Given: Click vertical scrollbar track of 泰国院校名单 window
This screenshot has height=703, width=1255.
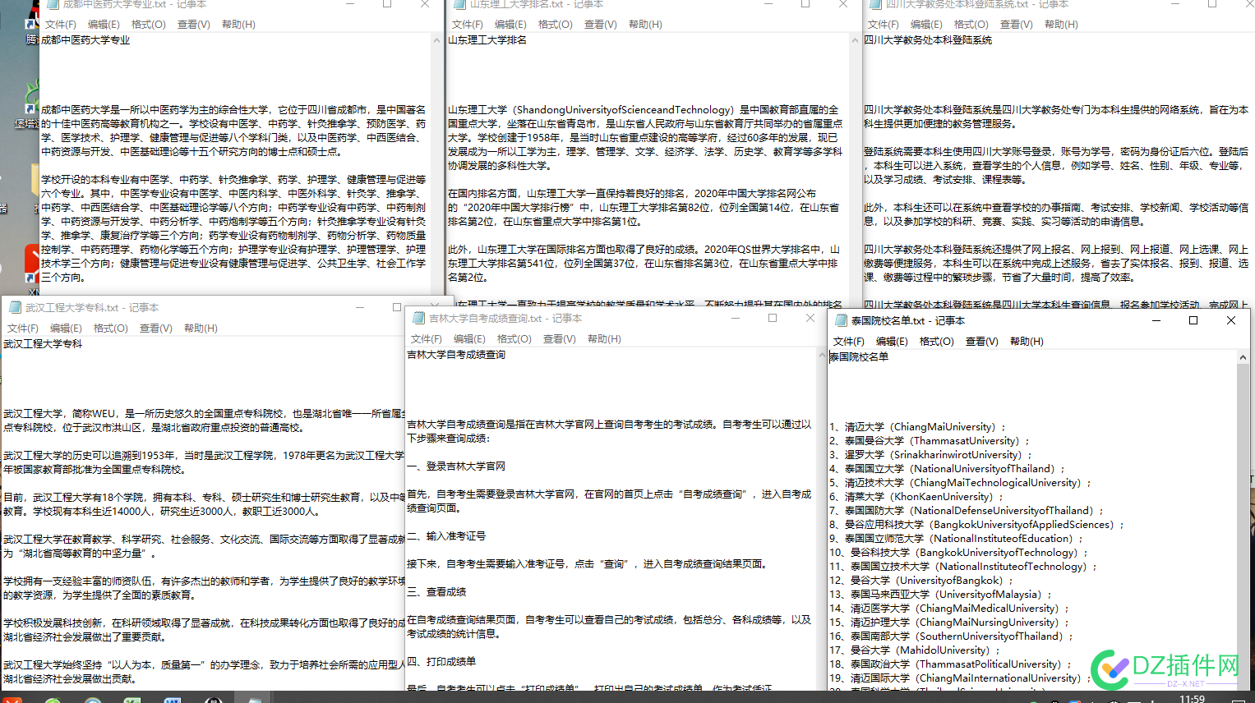Looking at the screenshot, I should (1243, 526).
